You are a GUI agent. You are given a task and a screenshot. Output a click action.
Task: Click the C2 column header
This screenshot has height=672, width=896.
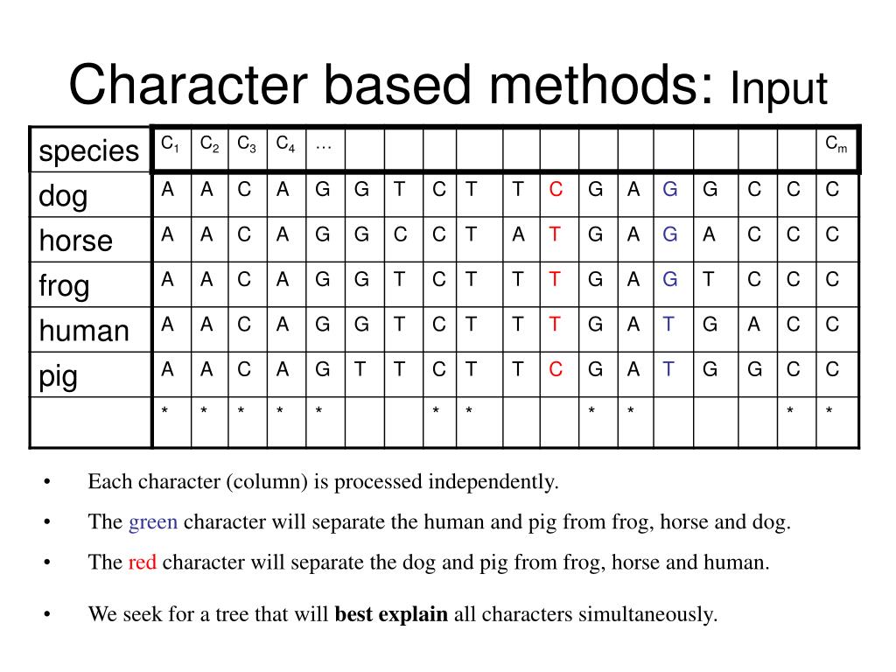pos(210,149)
